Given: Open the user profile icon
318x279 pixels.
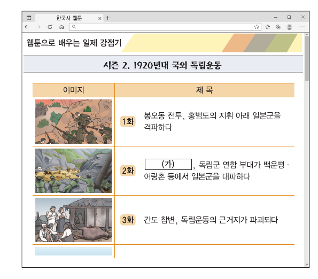Looking at the screenshot, I should pos(289,27).
